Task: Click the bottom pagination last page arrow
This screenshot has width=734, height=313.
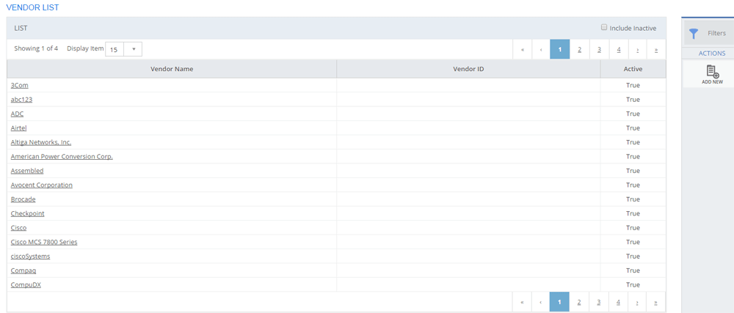Action: coord(655,302)
